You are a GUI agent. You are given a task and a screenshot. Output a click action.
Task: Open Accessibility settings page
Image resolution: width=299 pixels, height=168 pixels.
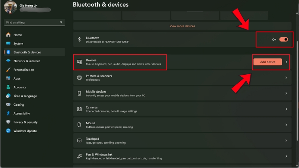[34, 113]
